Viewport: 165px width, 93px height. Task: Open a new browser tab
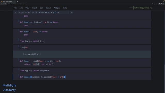17,2
